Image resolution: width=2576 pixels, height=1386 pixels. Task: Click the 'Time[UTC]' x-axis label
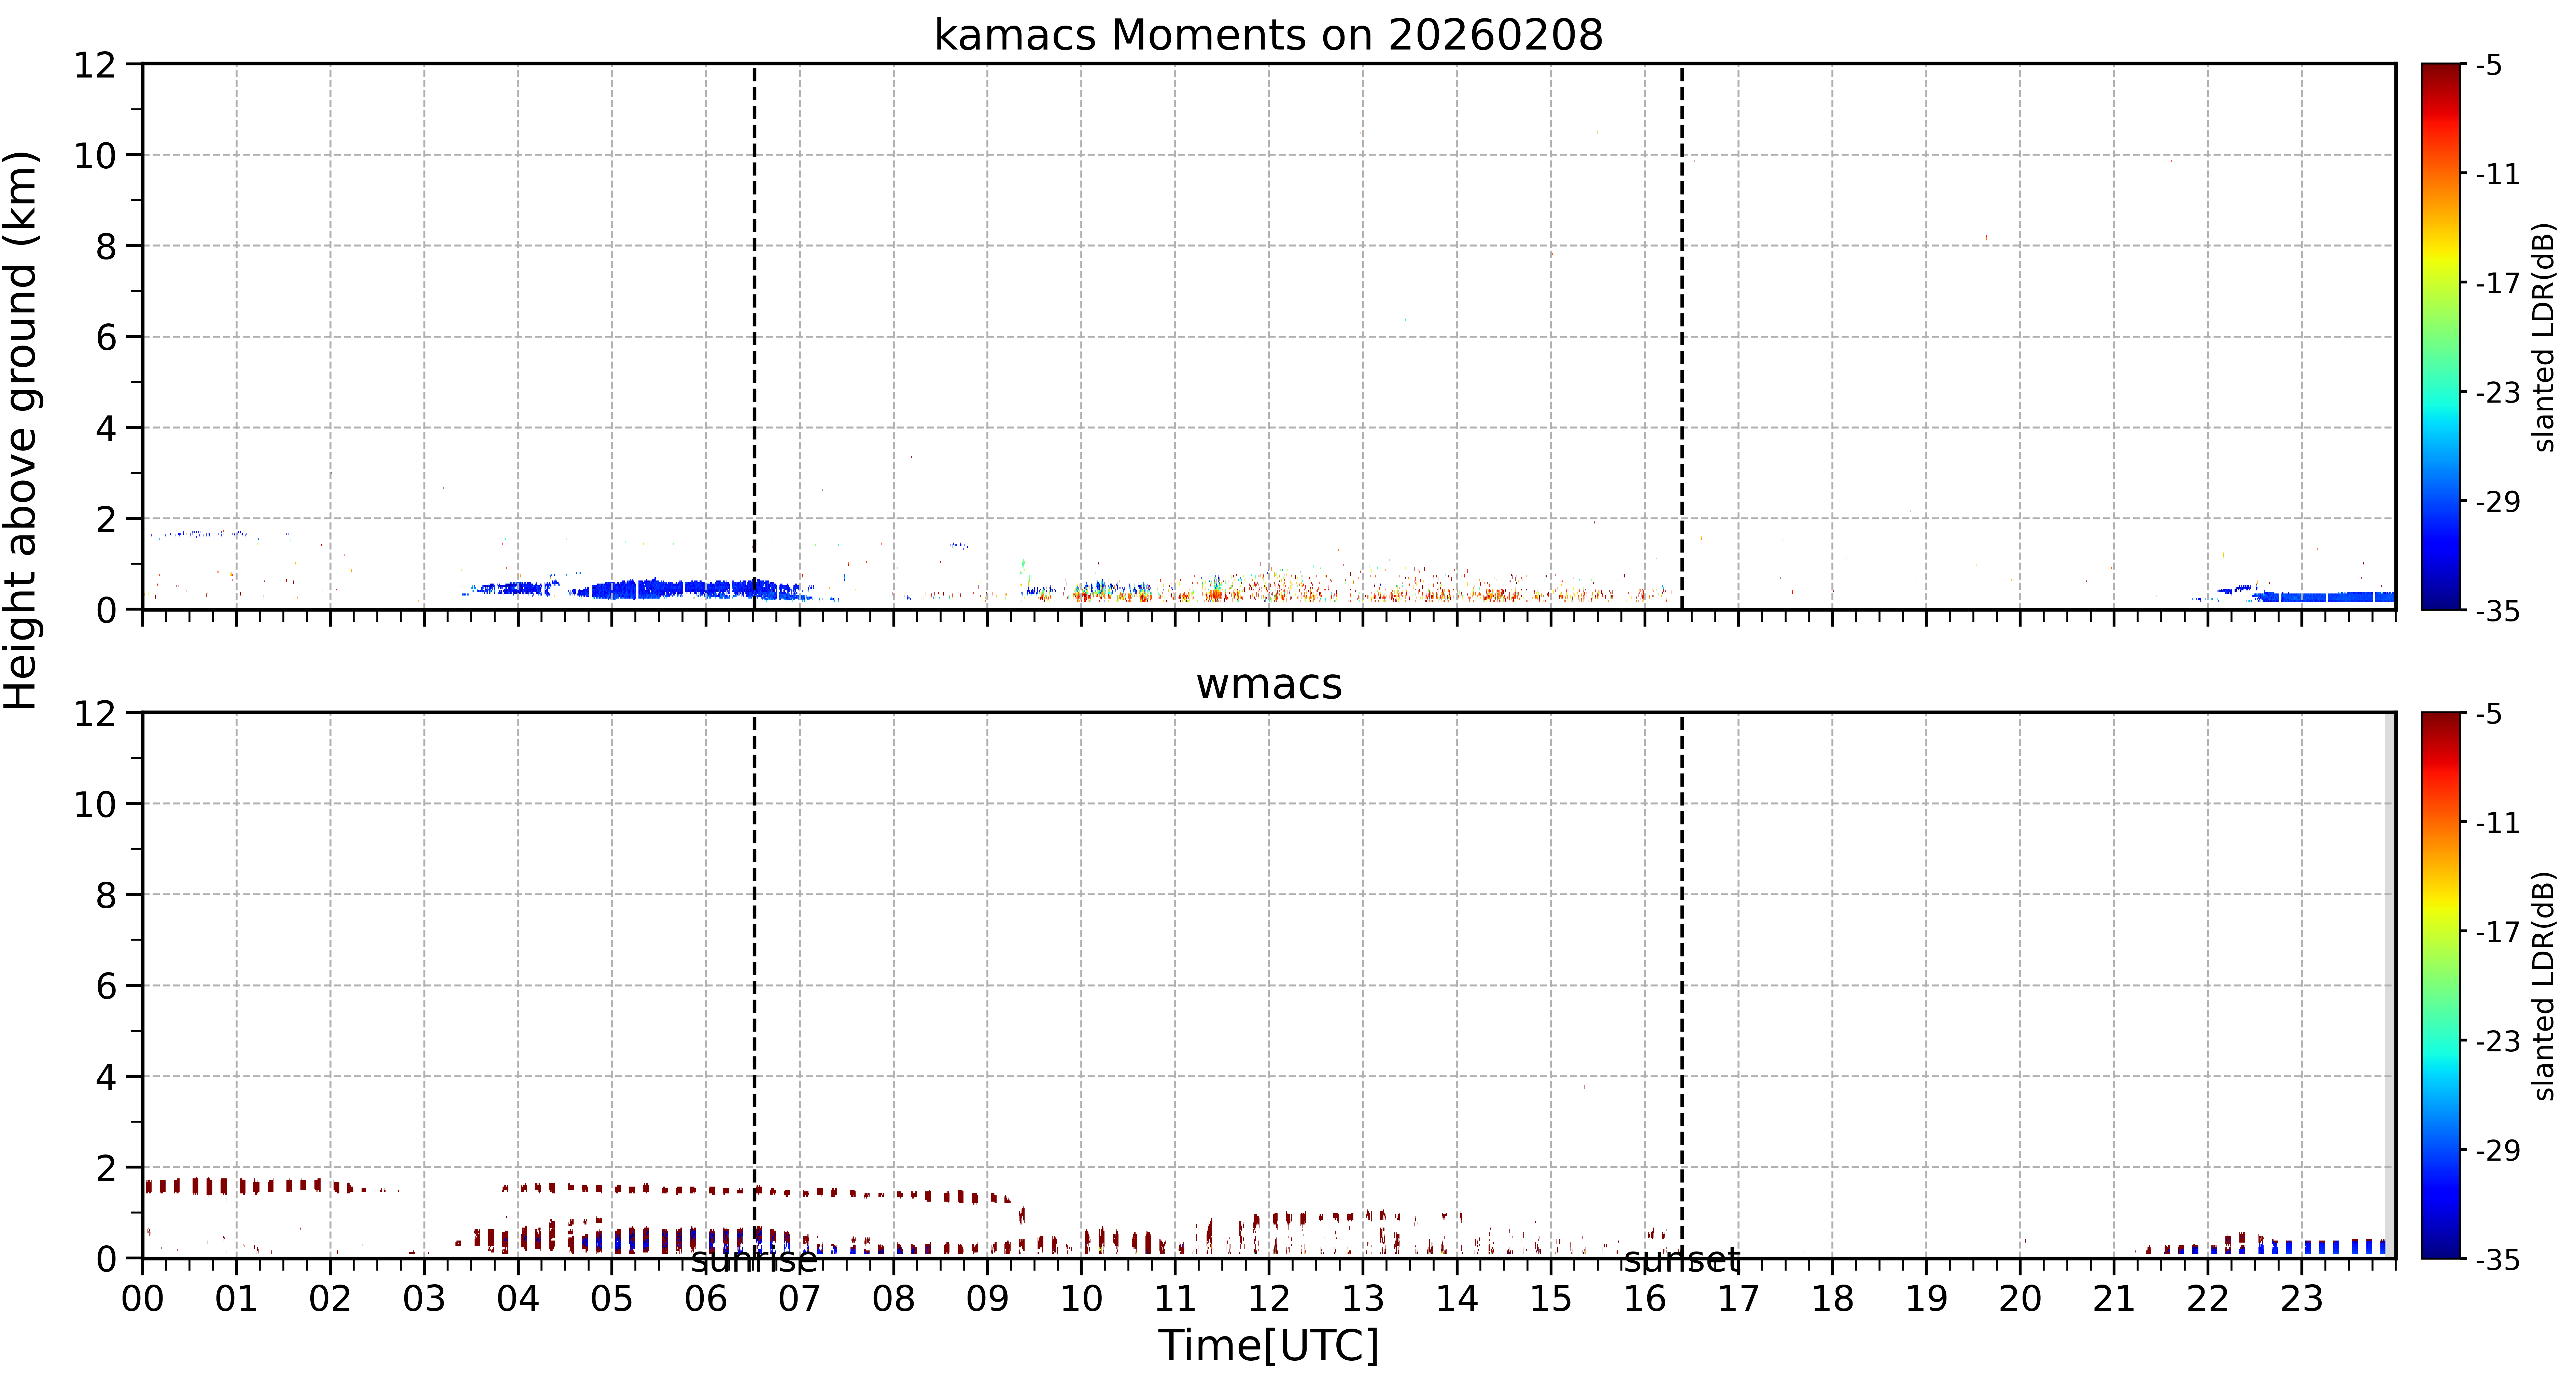1268,1345
